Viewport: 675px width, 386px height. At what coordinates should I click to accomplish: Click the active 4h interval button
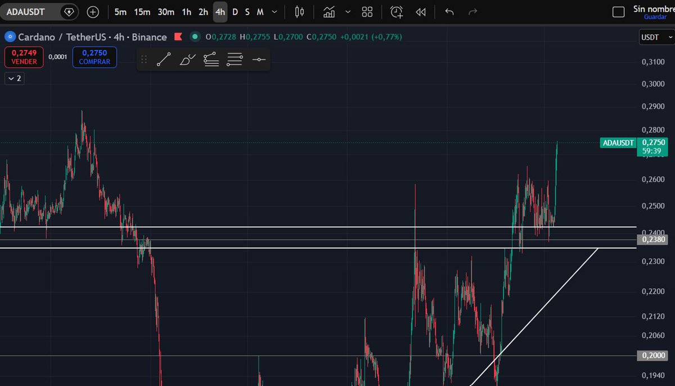tap(220, 11)
